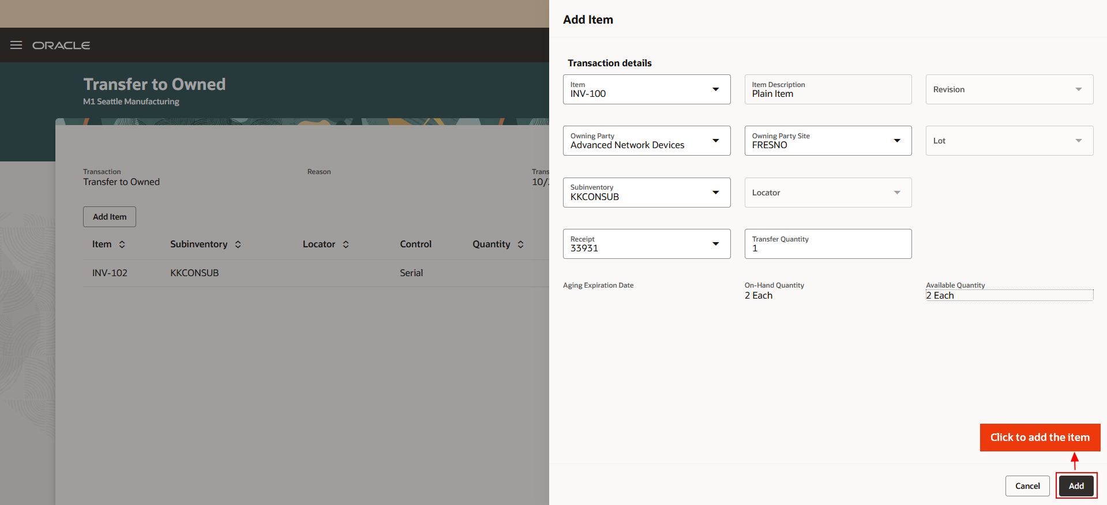Click the Control column header
This screenshot has height=505, width=1107.
415,244
